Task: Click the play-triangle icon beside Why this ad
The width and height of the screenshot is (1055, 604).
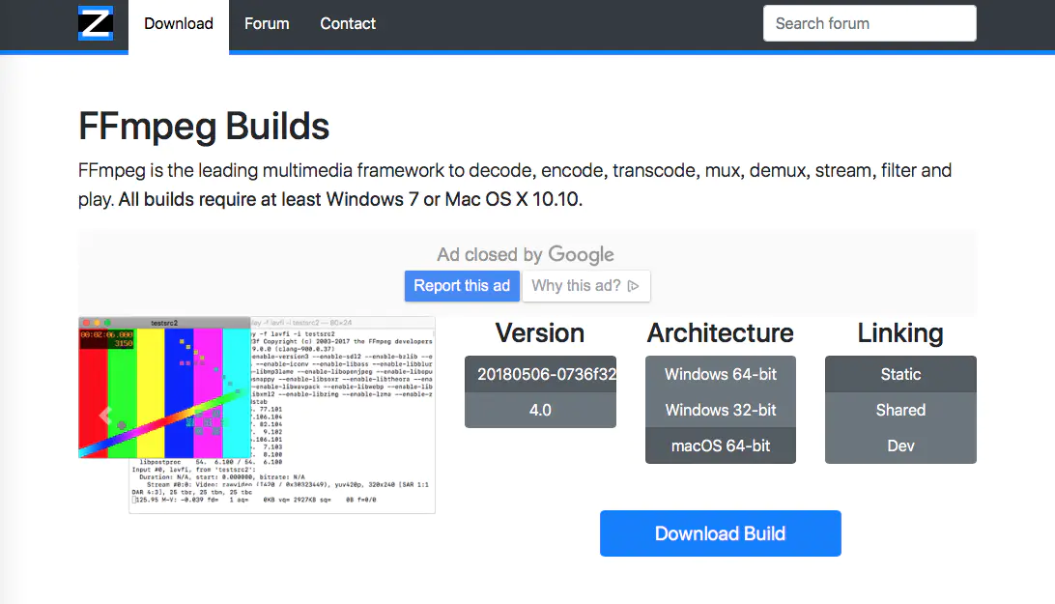Action: tap(633, 286)
